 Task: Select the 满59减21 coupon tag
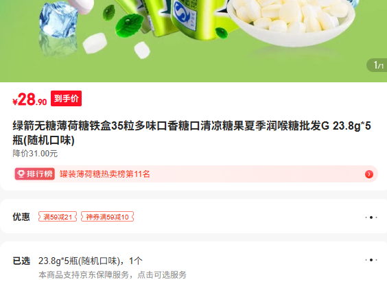coord(58,217)
